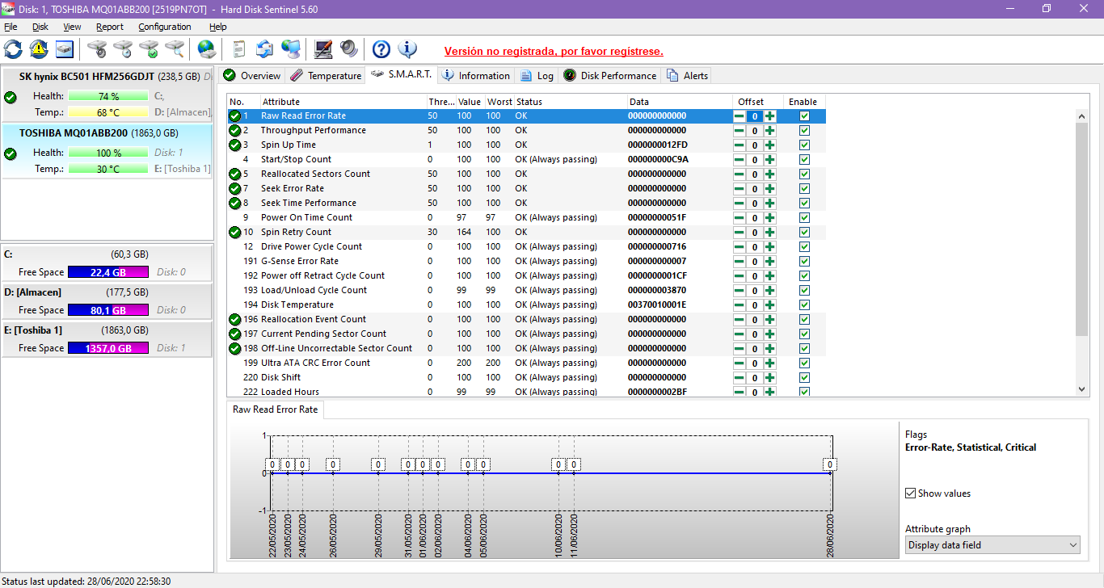This screenshot has height=588, width=1104.
Task: Click the minus offset button for Seek Error Rate
Action: pos(740,189)
